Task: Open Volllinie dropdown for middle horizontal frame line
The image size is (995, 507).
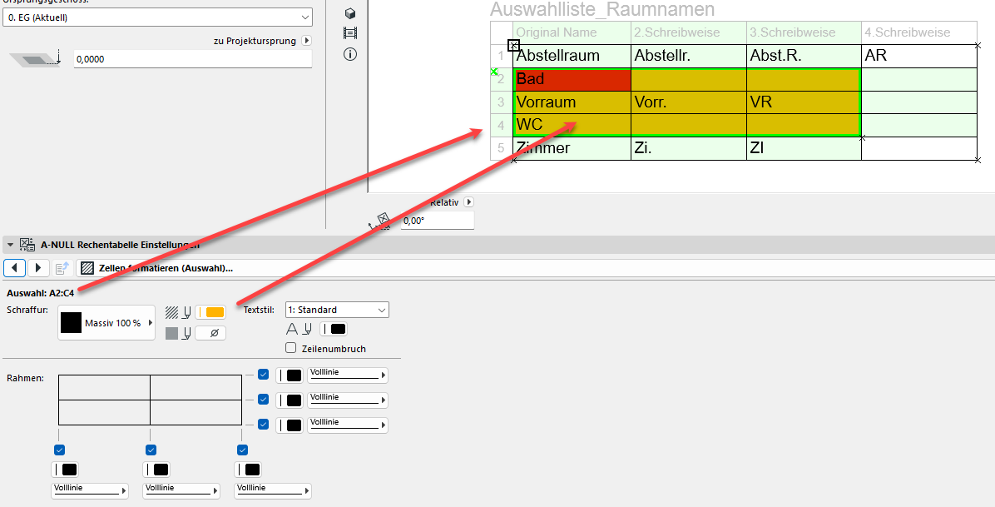Action: (x=348, y=400)
